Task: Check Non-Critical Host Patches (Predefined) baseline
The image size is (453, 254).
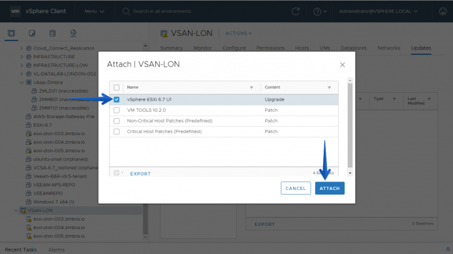Action: [116, 121]
